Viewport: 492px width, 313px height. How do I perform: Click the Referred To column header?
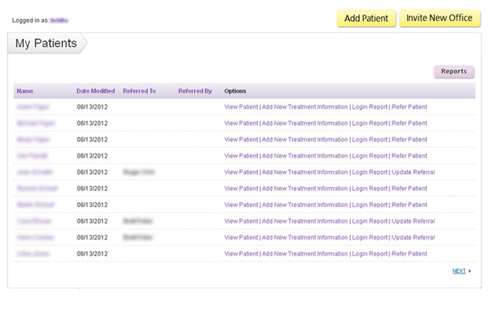pos(139,91)
